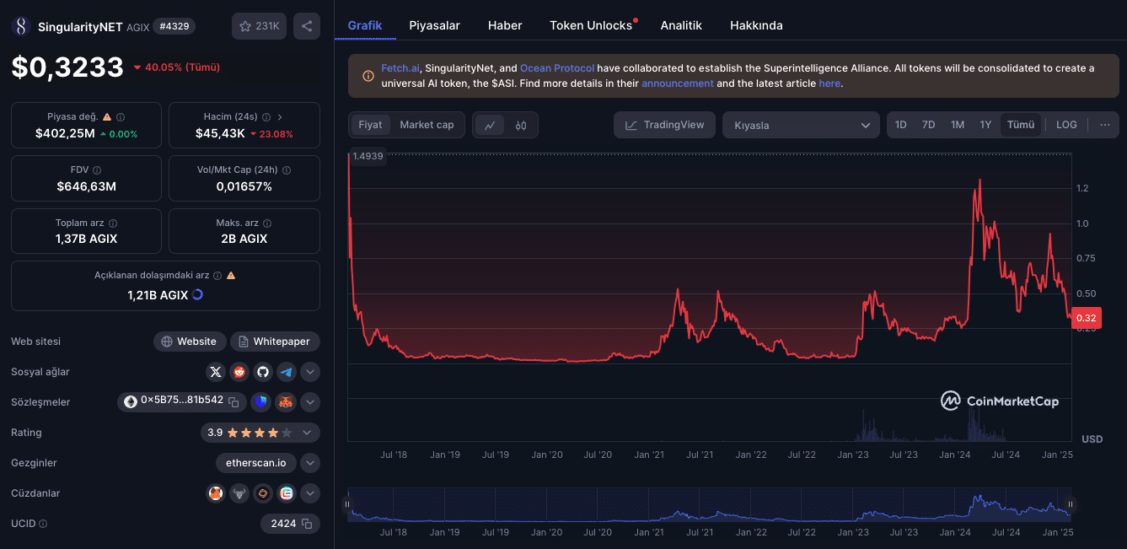Show info for Açıklanan dolaşımdaki arz
Image resolution: width=1127 pixels, height=549 pixels.
(217, 276)
